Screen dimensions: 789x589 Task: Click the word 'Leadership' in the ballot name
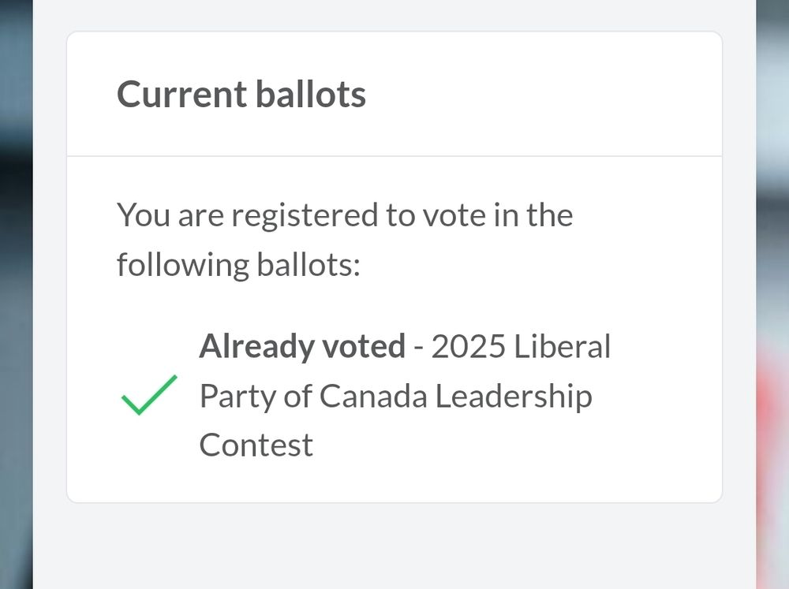coord(514,396)
